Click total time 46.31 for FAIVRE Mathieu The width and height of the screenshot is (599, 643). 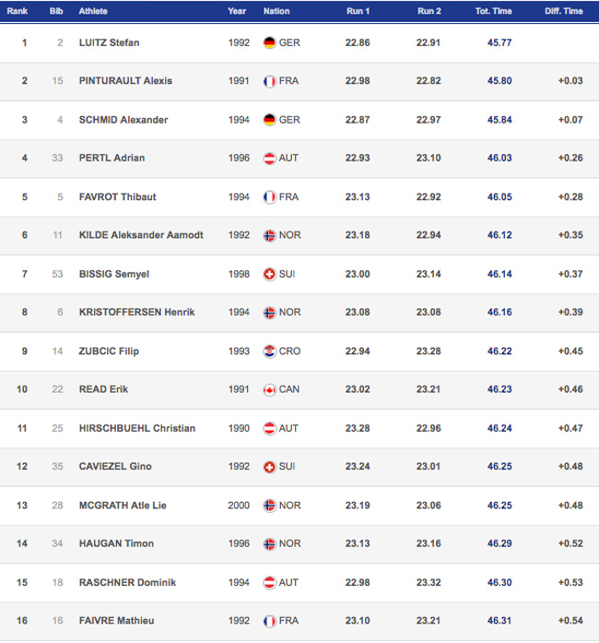(x=499, y=621)
